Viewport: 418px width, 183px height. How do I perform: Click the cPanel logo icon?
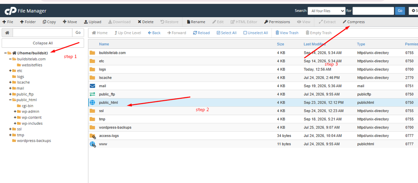tap(10, 11)
